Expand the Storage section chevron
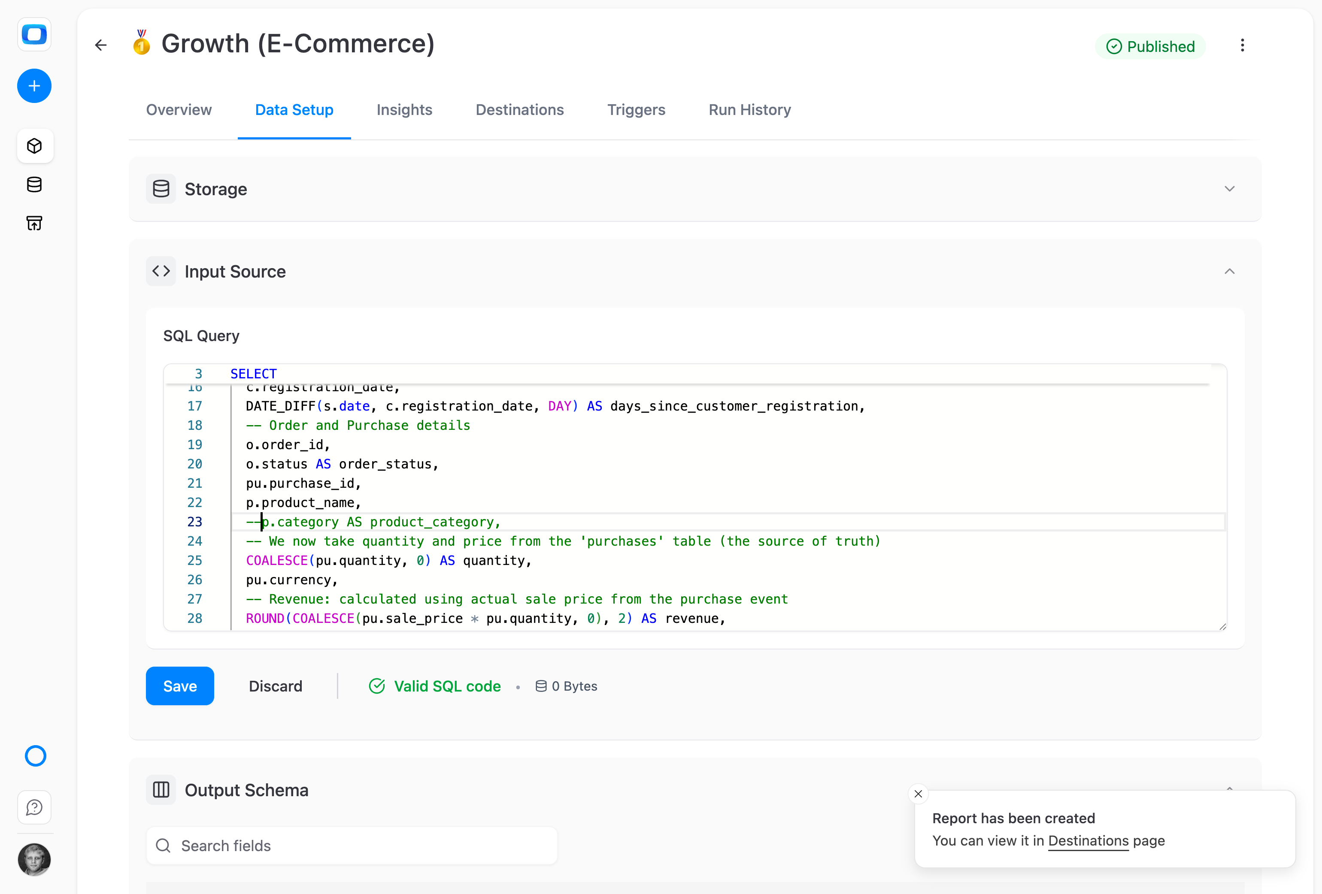Viewport: 1322px width, 894px height. 1230,189
